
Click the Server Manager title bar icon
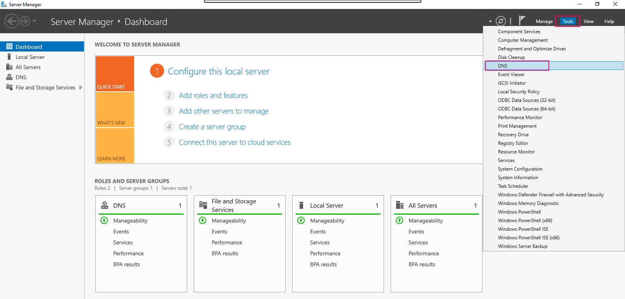point(4,4)
